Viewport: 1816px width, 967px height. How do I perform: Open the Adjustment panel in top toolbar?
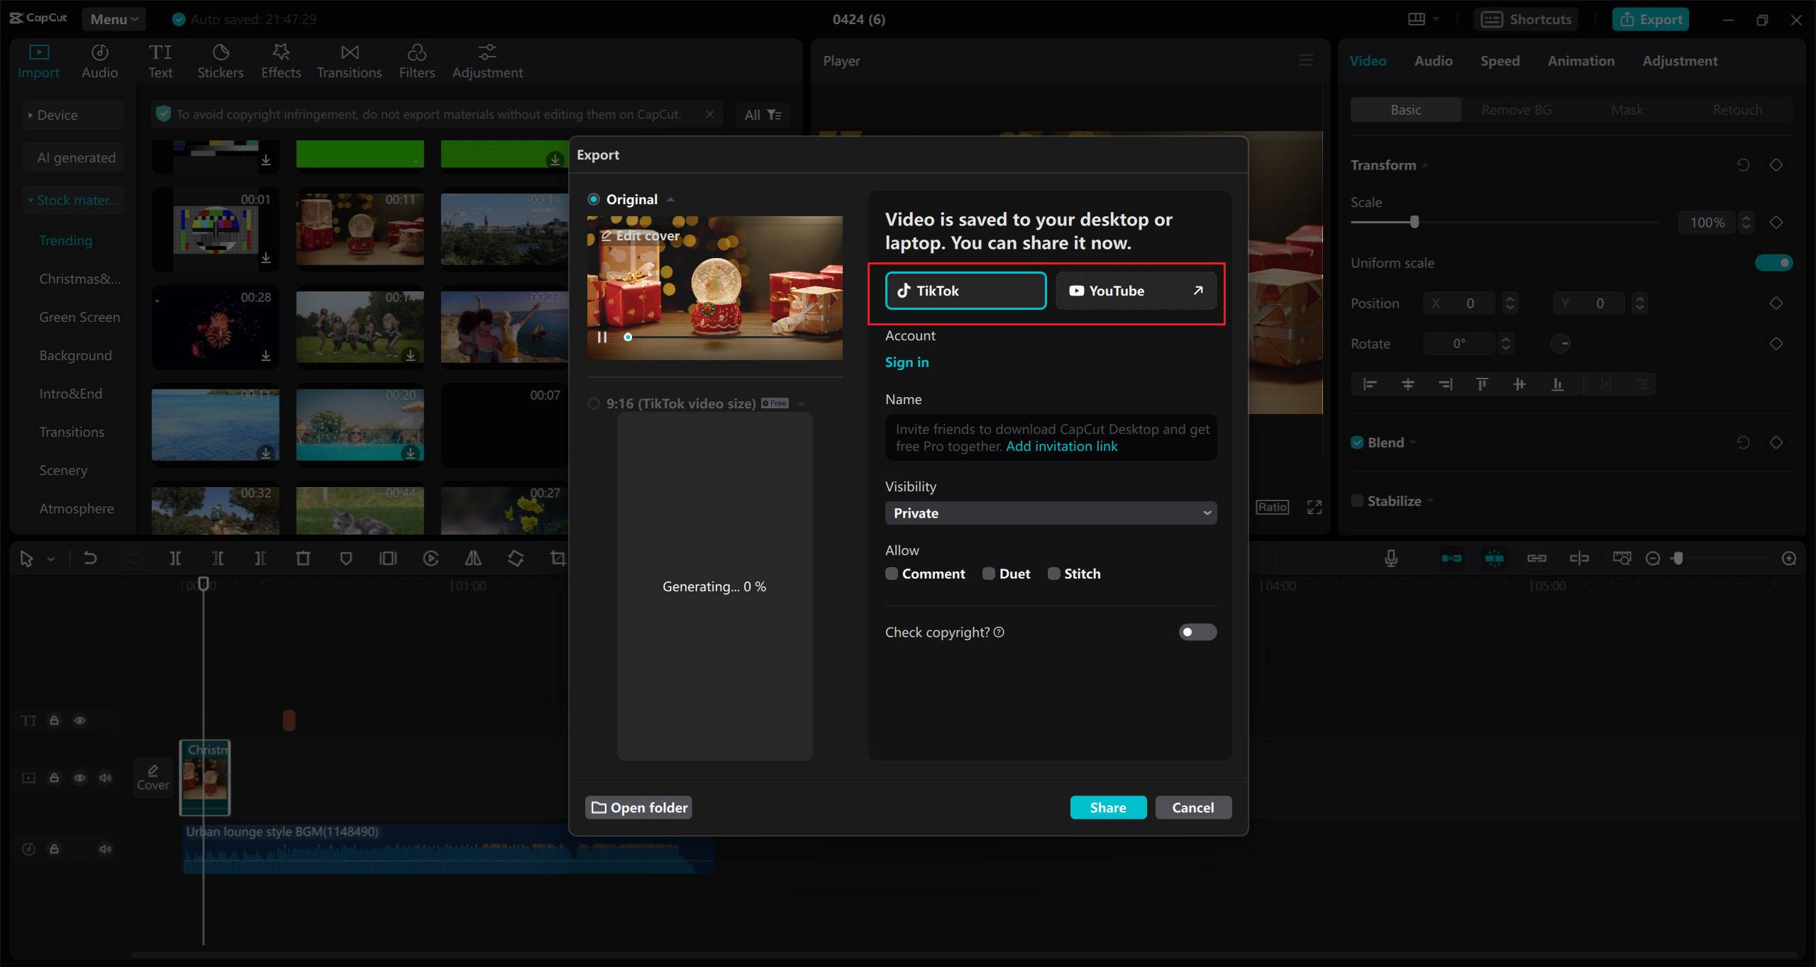[487, 61]
